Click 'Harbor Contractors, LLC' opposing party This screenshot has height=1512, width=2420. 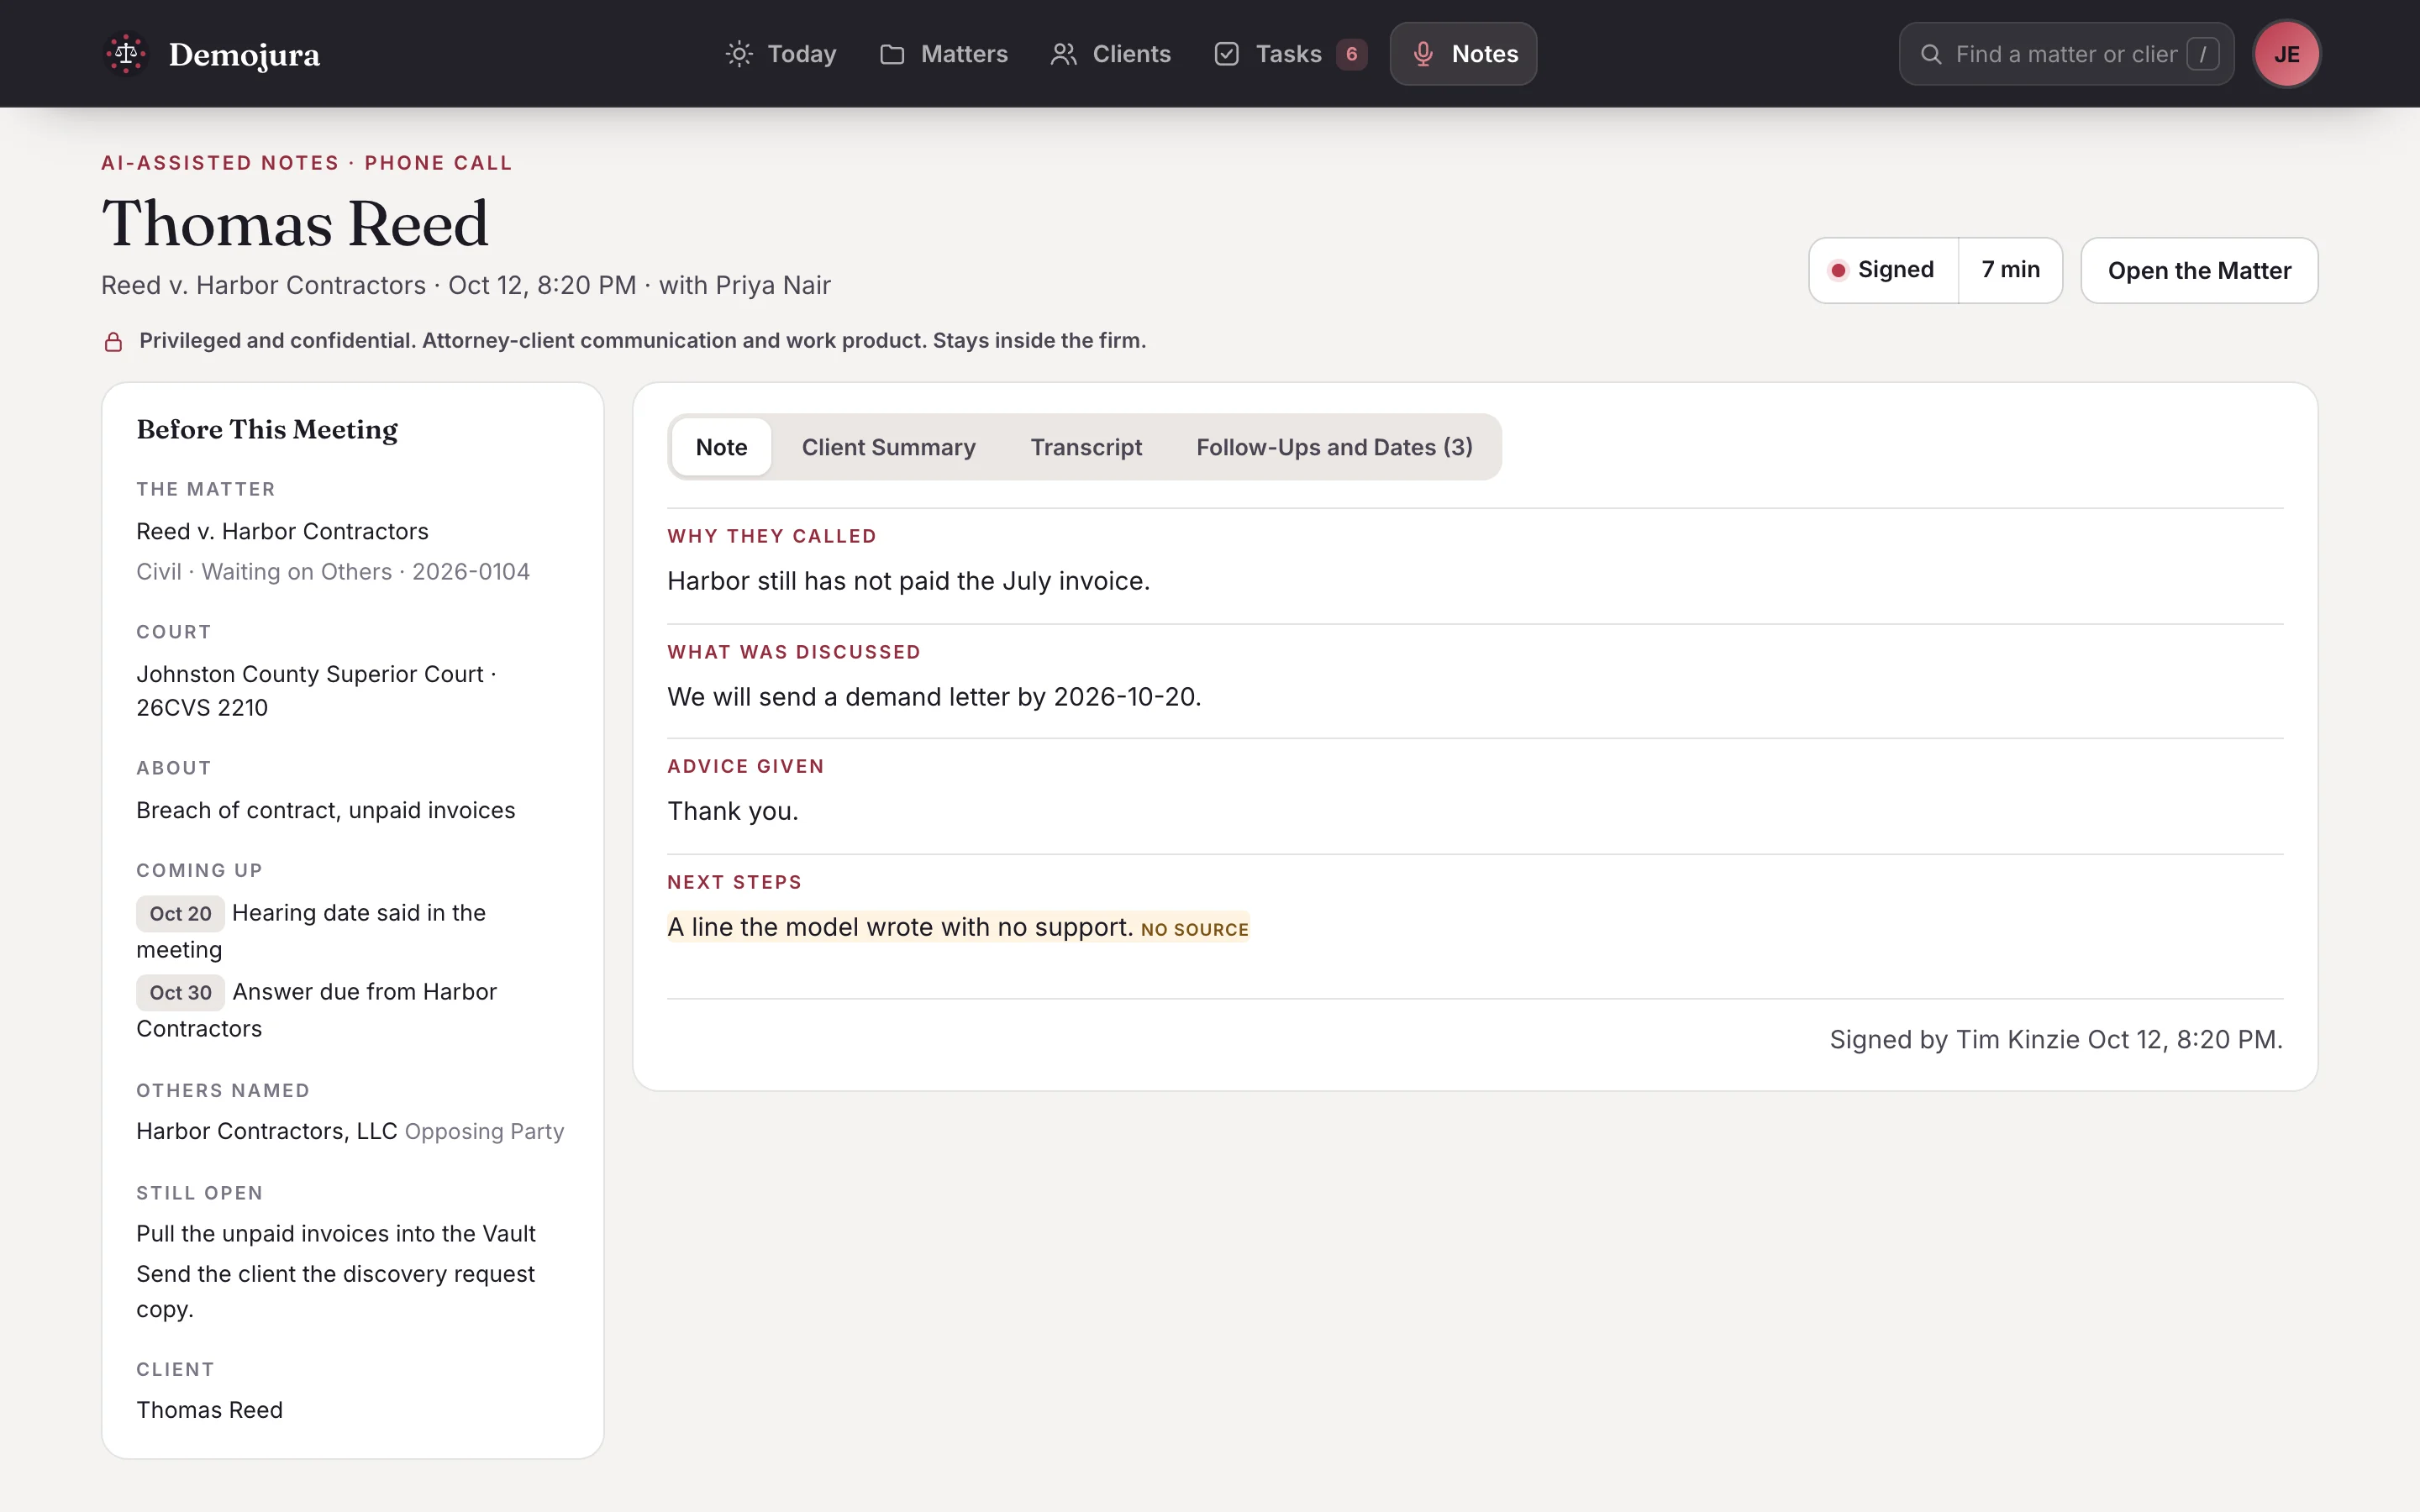point(267,1131)
